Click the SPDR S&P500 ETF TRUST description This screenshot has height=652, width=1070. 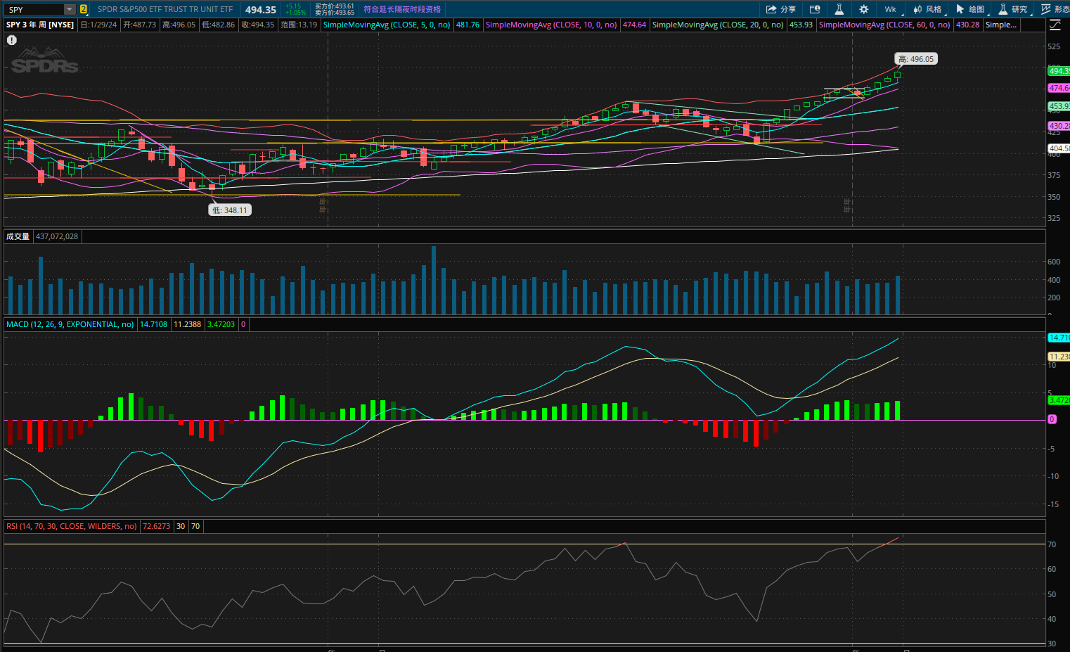(x=165, y=9)
